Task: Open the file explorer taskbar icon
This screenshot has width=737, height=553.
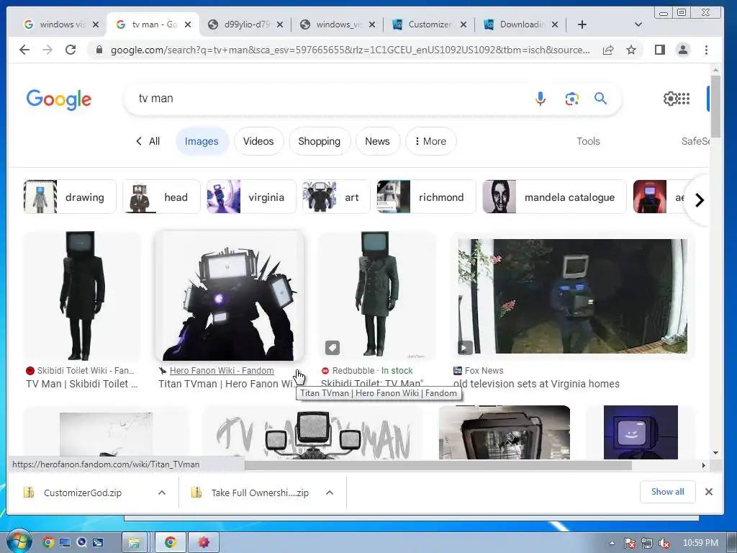Action: [x=134, y=543]
